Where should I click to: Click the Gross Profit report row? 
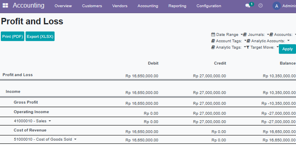[x=148, y=102]
